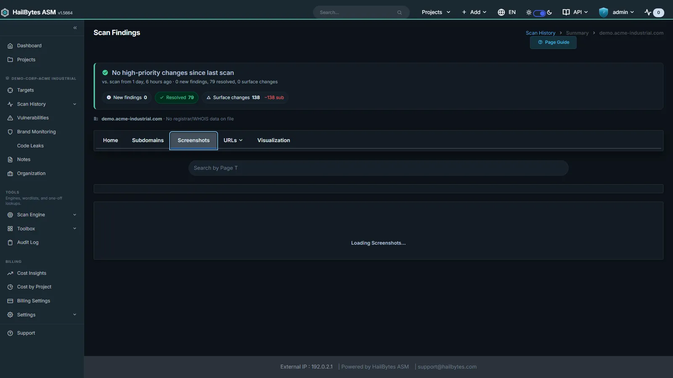Open Code Leaks in sidebar
Image resolution: width=673 pixels, height=378 pixels.
[30, 146]
